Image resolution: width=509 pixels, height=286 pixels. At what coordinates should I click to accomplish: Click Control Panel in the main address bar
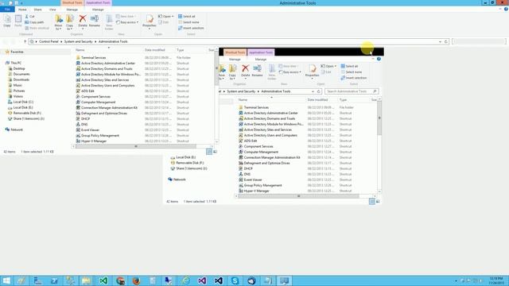point(49,41)
